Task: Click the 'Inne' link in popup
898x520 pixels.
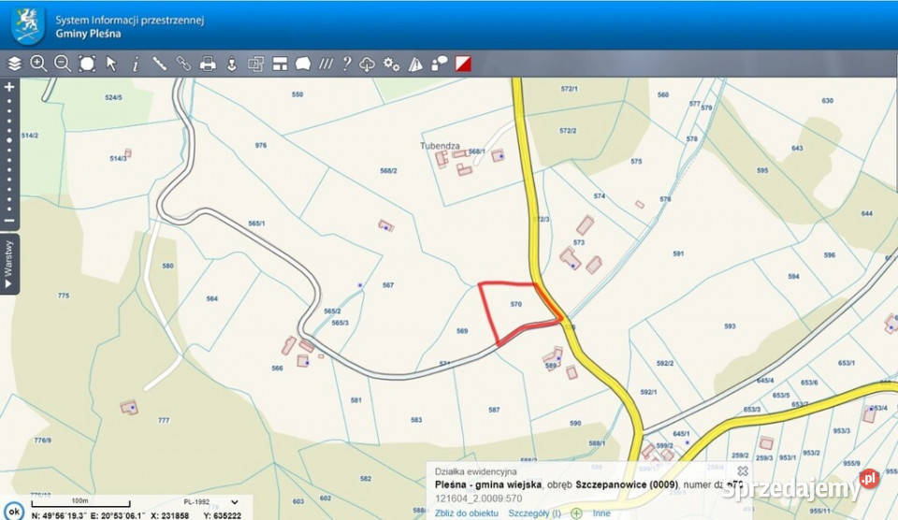Action: 601,513
